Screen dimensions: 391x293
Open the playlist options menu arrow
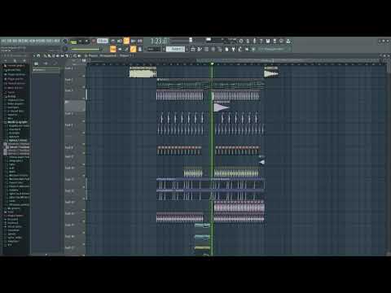click(x=34, y=55)
